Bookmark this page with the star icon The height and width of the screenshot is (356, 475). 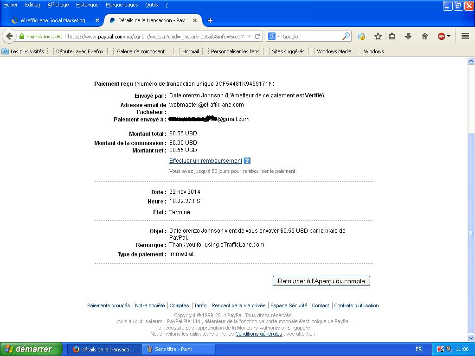(378, 36)
